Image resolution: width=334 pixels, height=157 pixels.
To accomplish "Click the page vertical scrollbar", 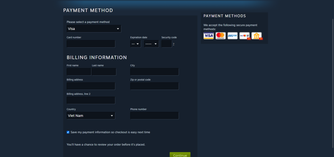I will (x=333, y=83).
